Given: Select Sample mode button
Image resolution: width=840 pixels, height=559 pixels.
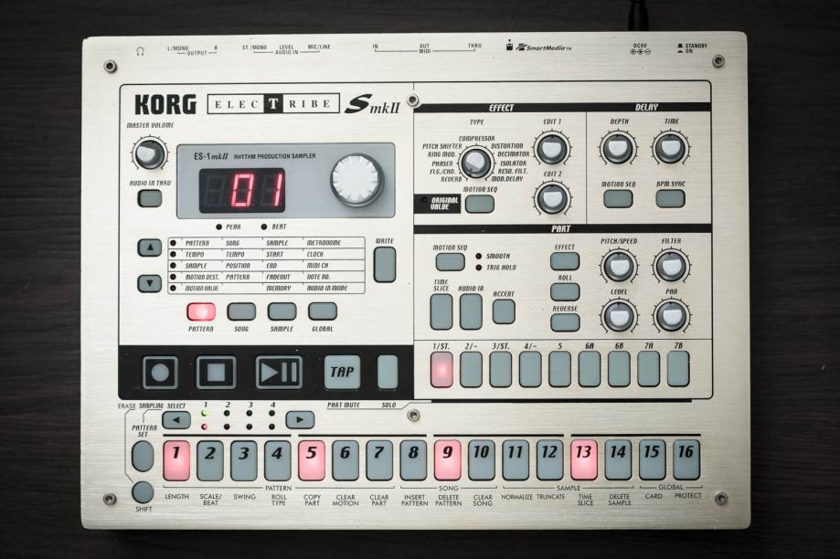Looking at the screenshot, I should [x=282, y=311].
